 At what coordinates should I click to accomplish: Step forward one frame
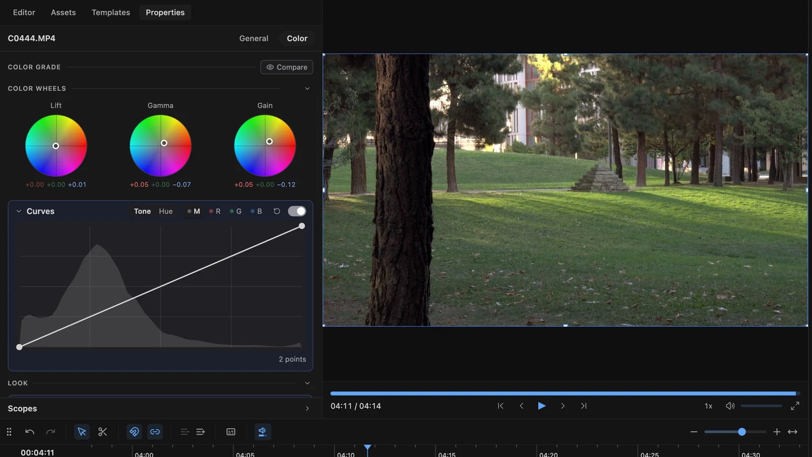point(563,406)
